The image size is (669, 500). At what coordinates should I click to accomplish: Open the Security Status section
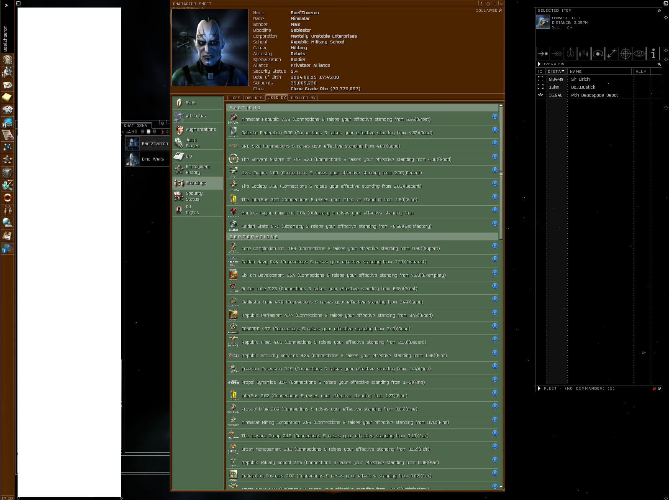198,196
